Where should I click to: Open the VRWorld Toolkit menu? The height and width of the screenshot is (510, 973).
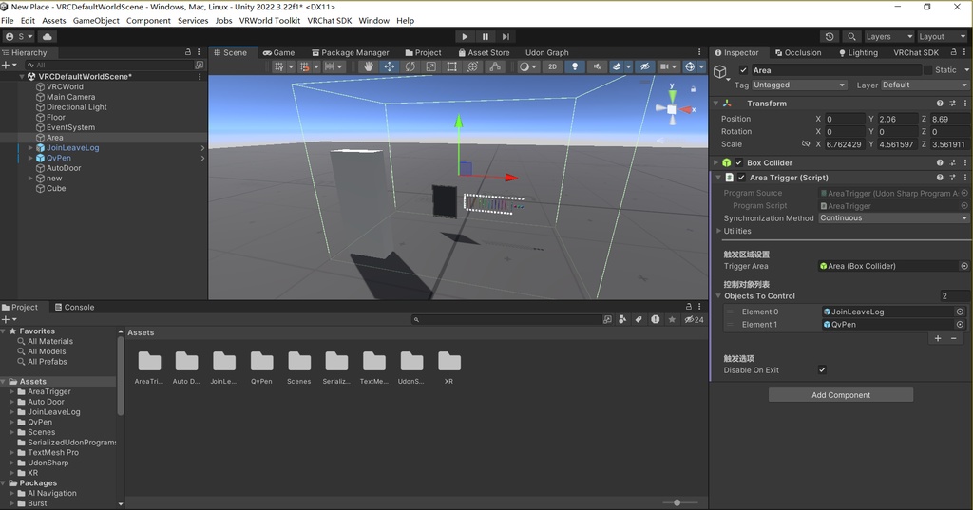(269, 21)
